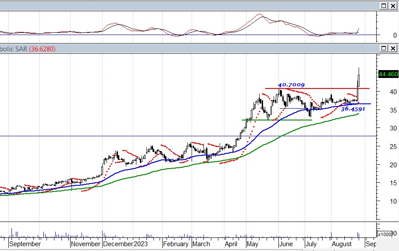Select the green 44.460 current price tag

click(388, 74)
